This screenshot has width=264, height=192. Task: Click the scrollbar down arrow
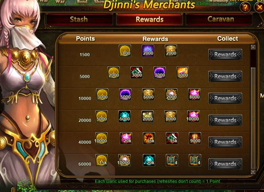(x=253, y=172)
